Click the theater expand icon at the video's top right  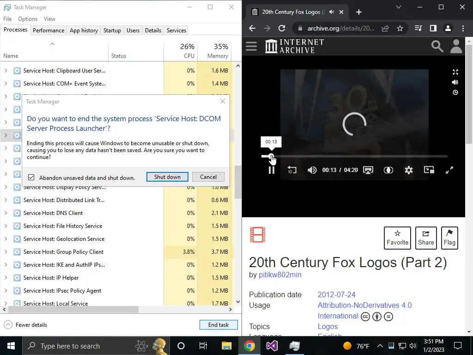(x=455, y=72)
